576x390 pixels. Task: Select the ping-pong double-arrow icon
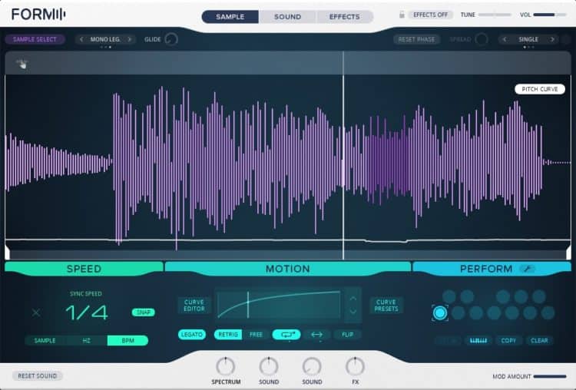click(316, 335)
